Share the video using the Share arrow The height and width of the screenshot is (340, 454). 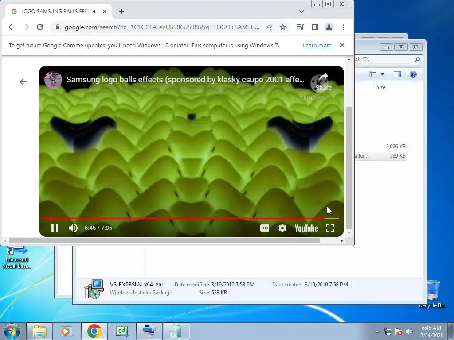click(x=323, y=81)
